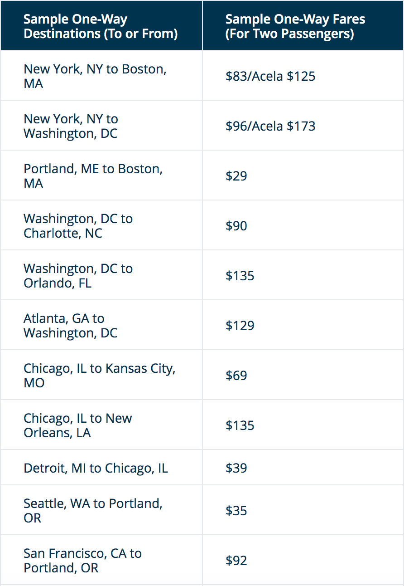The height and width of the screenshot is (586, 404).
Task: Select the Seattle, WA to Portland route
Action: tap(93, 511)
